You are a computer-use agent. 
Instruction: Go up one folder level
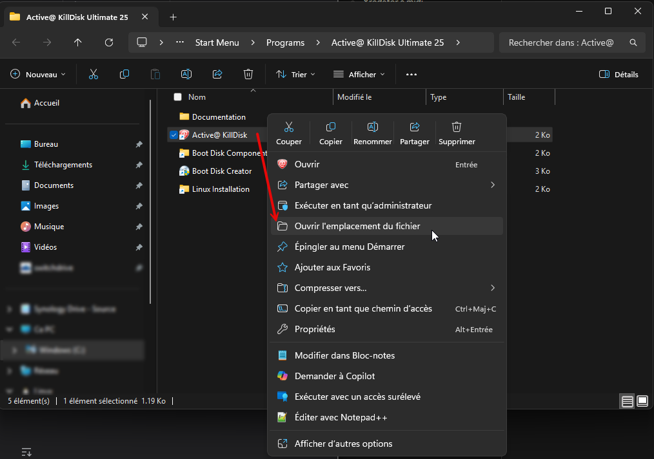tap(77, 42)
